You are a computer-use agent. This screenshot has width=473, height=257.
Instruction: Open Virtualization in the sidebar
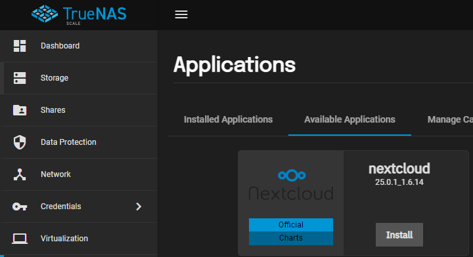click(x=78, y=239)
